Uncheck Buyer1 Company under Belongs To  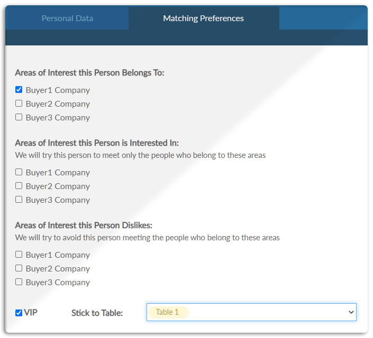19,90
